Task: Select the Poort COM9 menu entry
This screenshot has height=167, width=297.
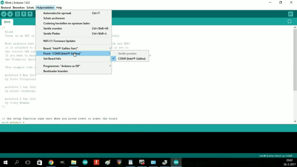Action: click(74, 53)
